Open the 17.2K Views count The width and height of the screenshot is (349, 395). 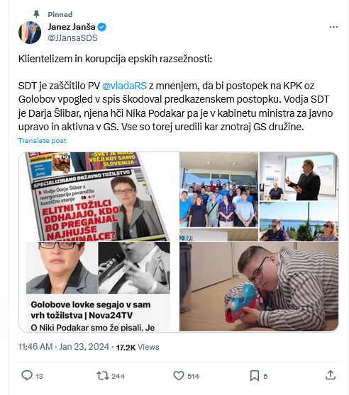pyautogui.click(x=138, y=347)
